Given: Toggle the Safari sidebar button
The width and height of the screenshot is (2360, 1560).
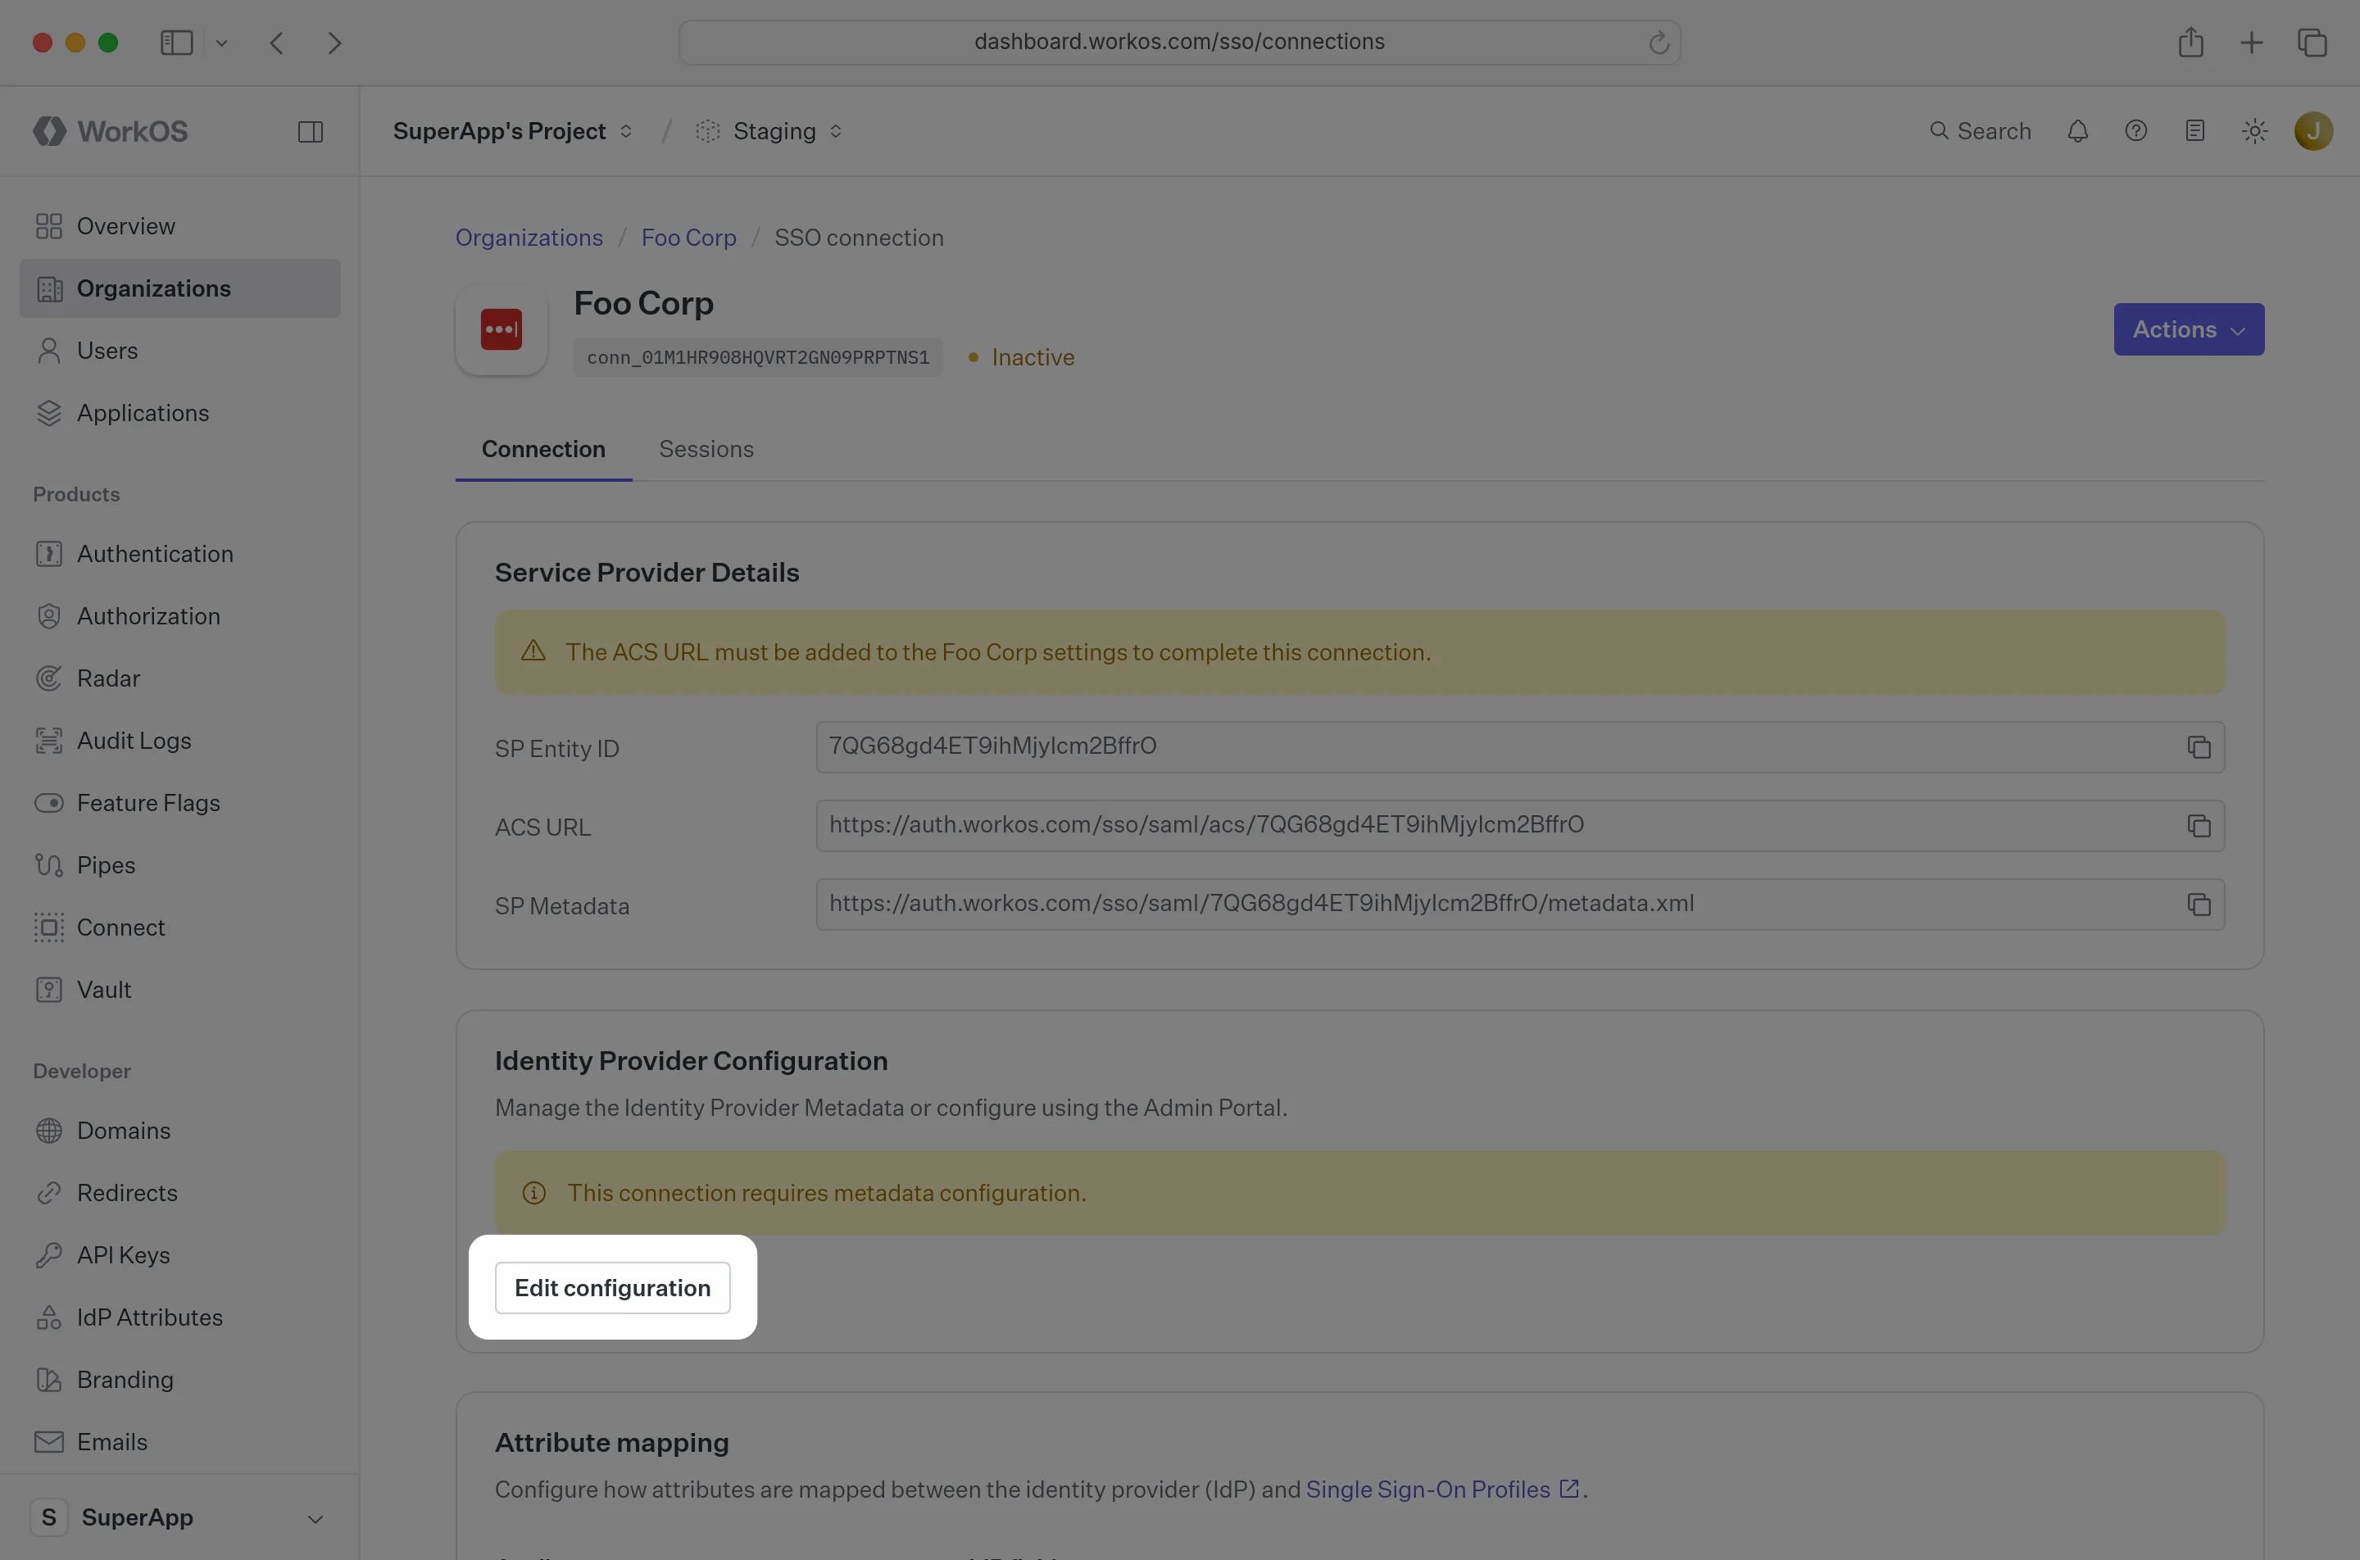Looking at the screenshot, I should click(177, 43).
